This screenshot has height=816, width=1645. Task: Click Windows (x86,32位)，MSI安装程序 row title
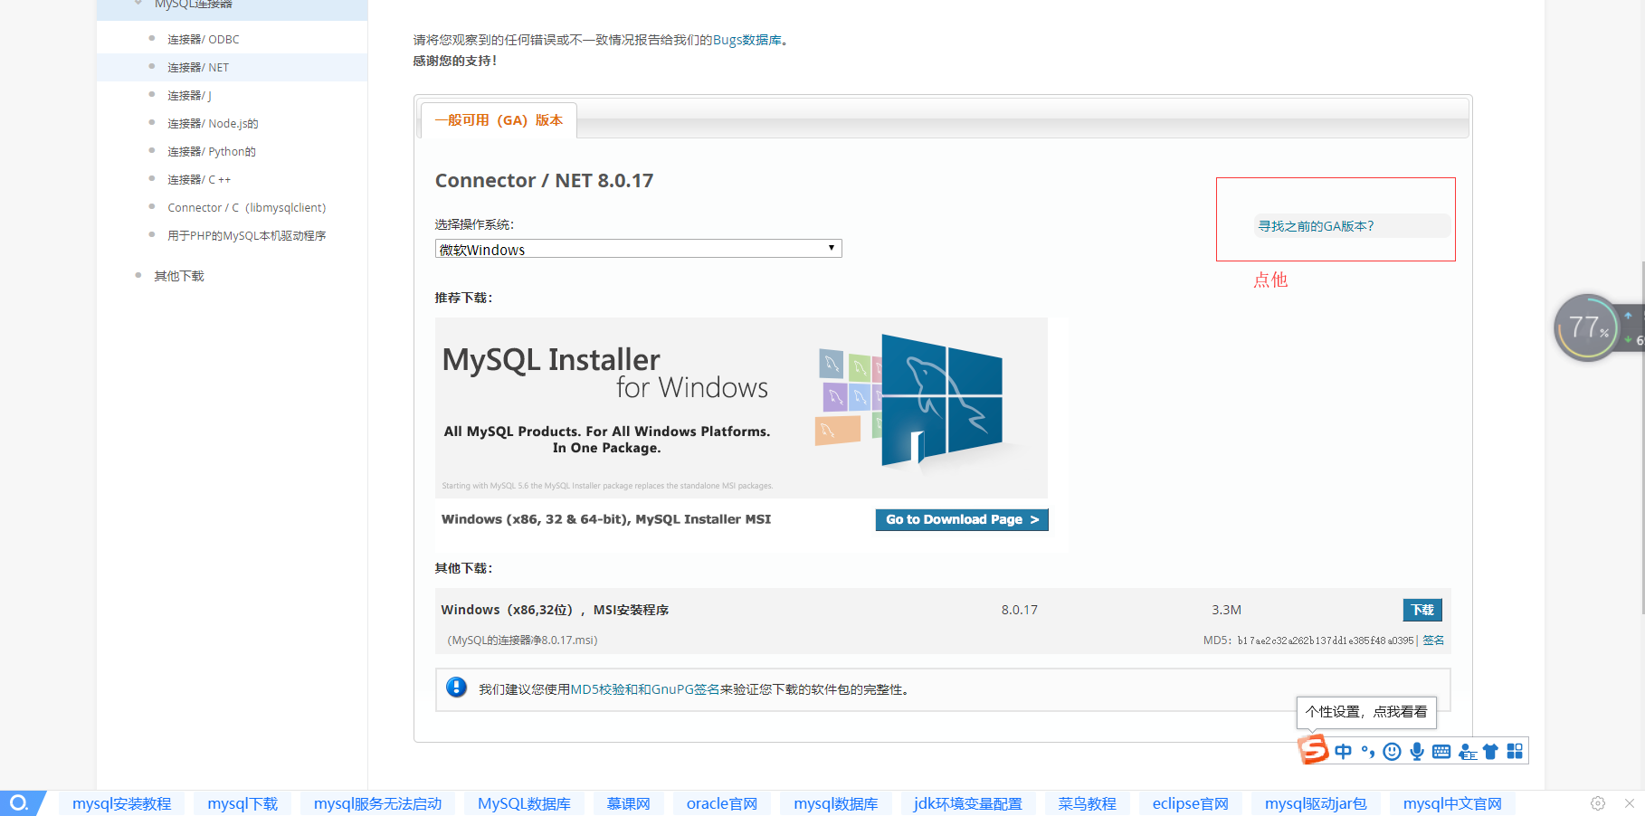(555, 610)
